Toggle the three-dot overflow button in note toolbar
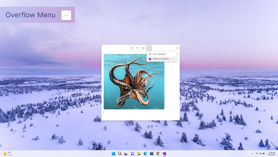 point(149,48)
